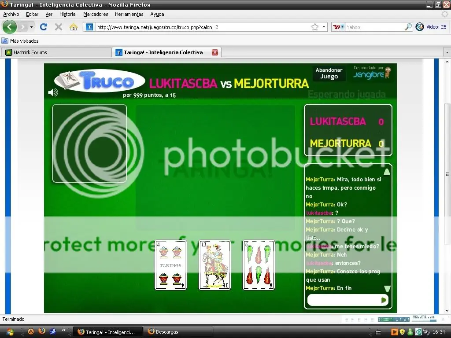
Task: Play the 6 of clubs card
Action: pos(259,265)
